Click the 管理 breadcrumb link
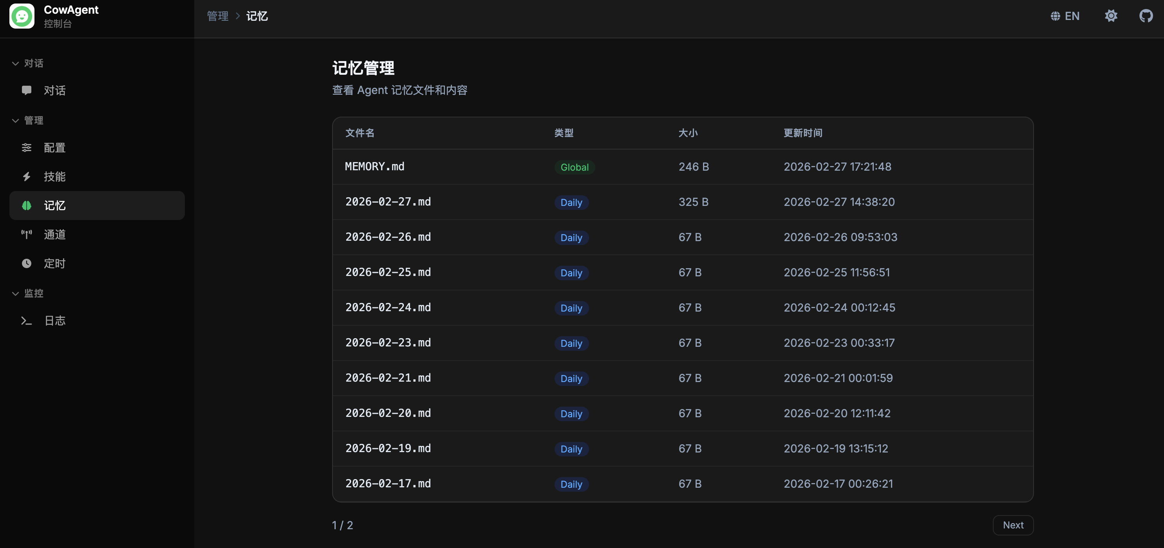Viewport: 1164px width, 548px height. point(217,16)
